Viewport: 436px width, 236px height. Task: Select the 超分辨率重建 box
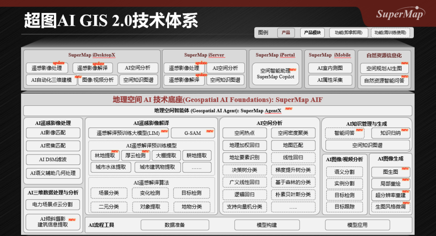391,195
